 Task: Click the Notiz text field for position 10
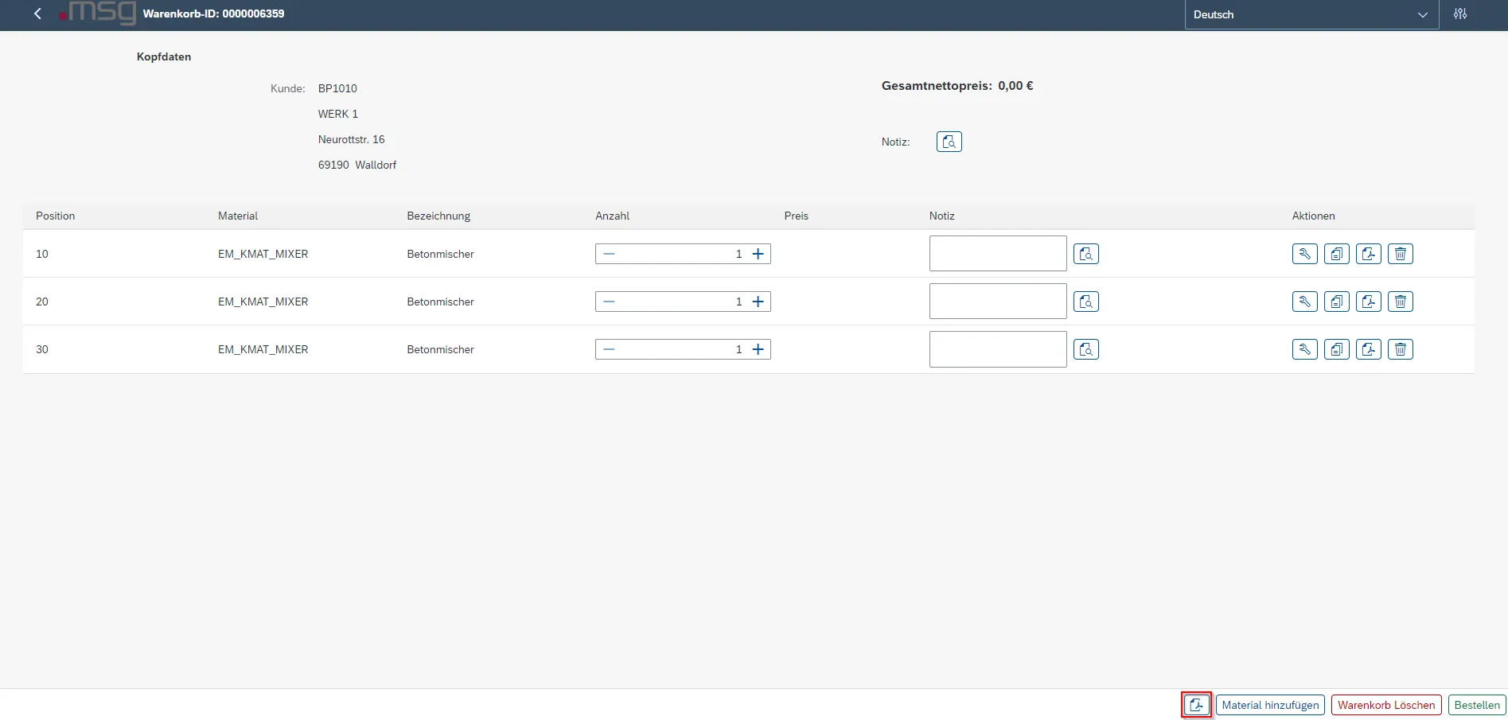[x=997, y=254]
